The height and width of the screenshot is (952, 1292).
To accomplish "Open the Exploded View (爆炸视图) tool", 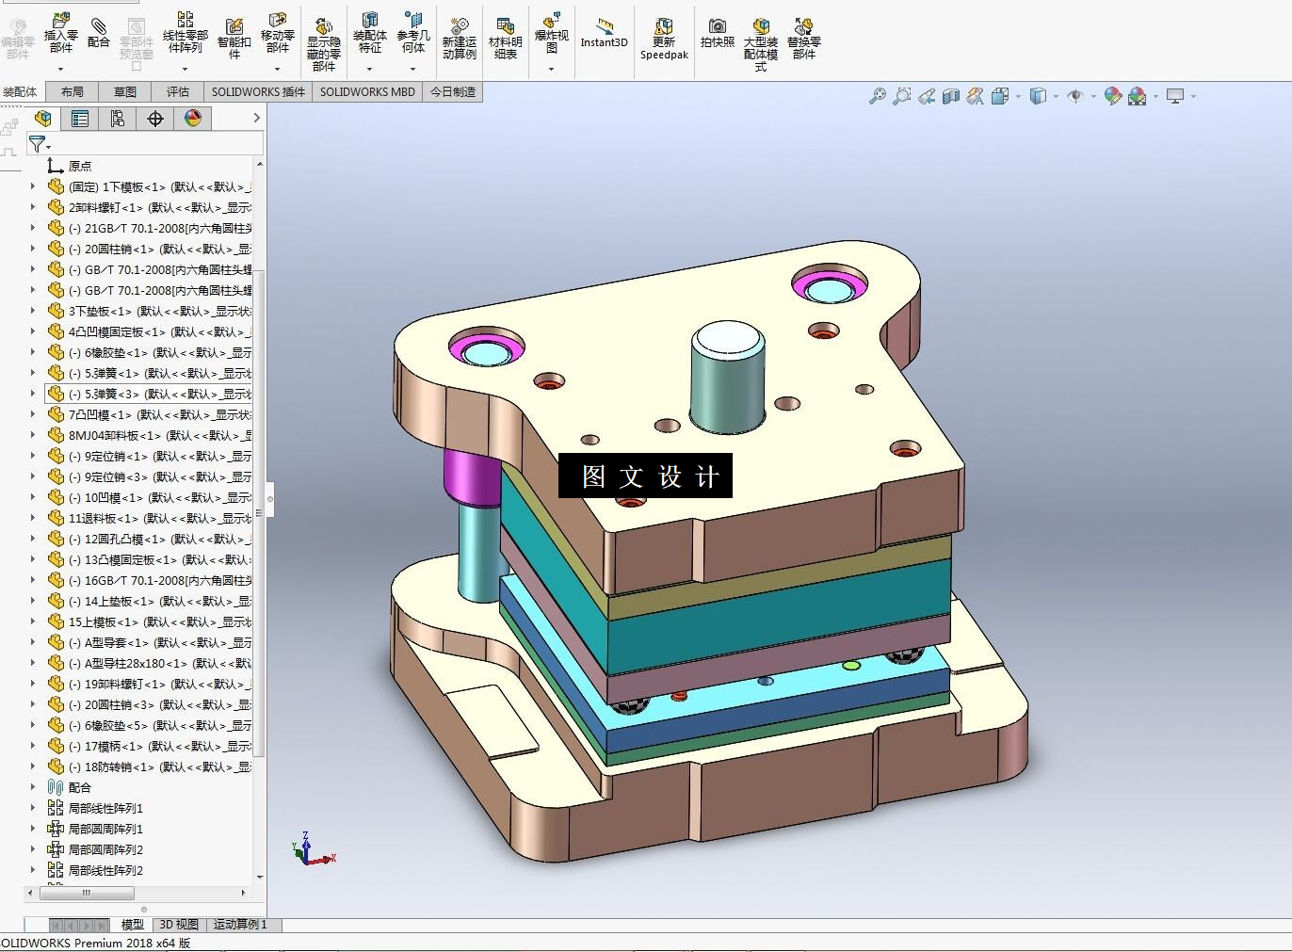I will tap(552, 36).
